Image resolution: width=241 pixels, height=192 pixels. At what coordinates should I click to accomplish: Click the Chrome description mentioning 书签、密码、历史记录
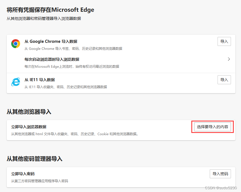73,49
